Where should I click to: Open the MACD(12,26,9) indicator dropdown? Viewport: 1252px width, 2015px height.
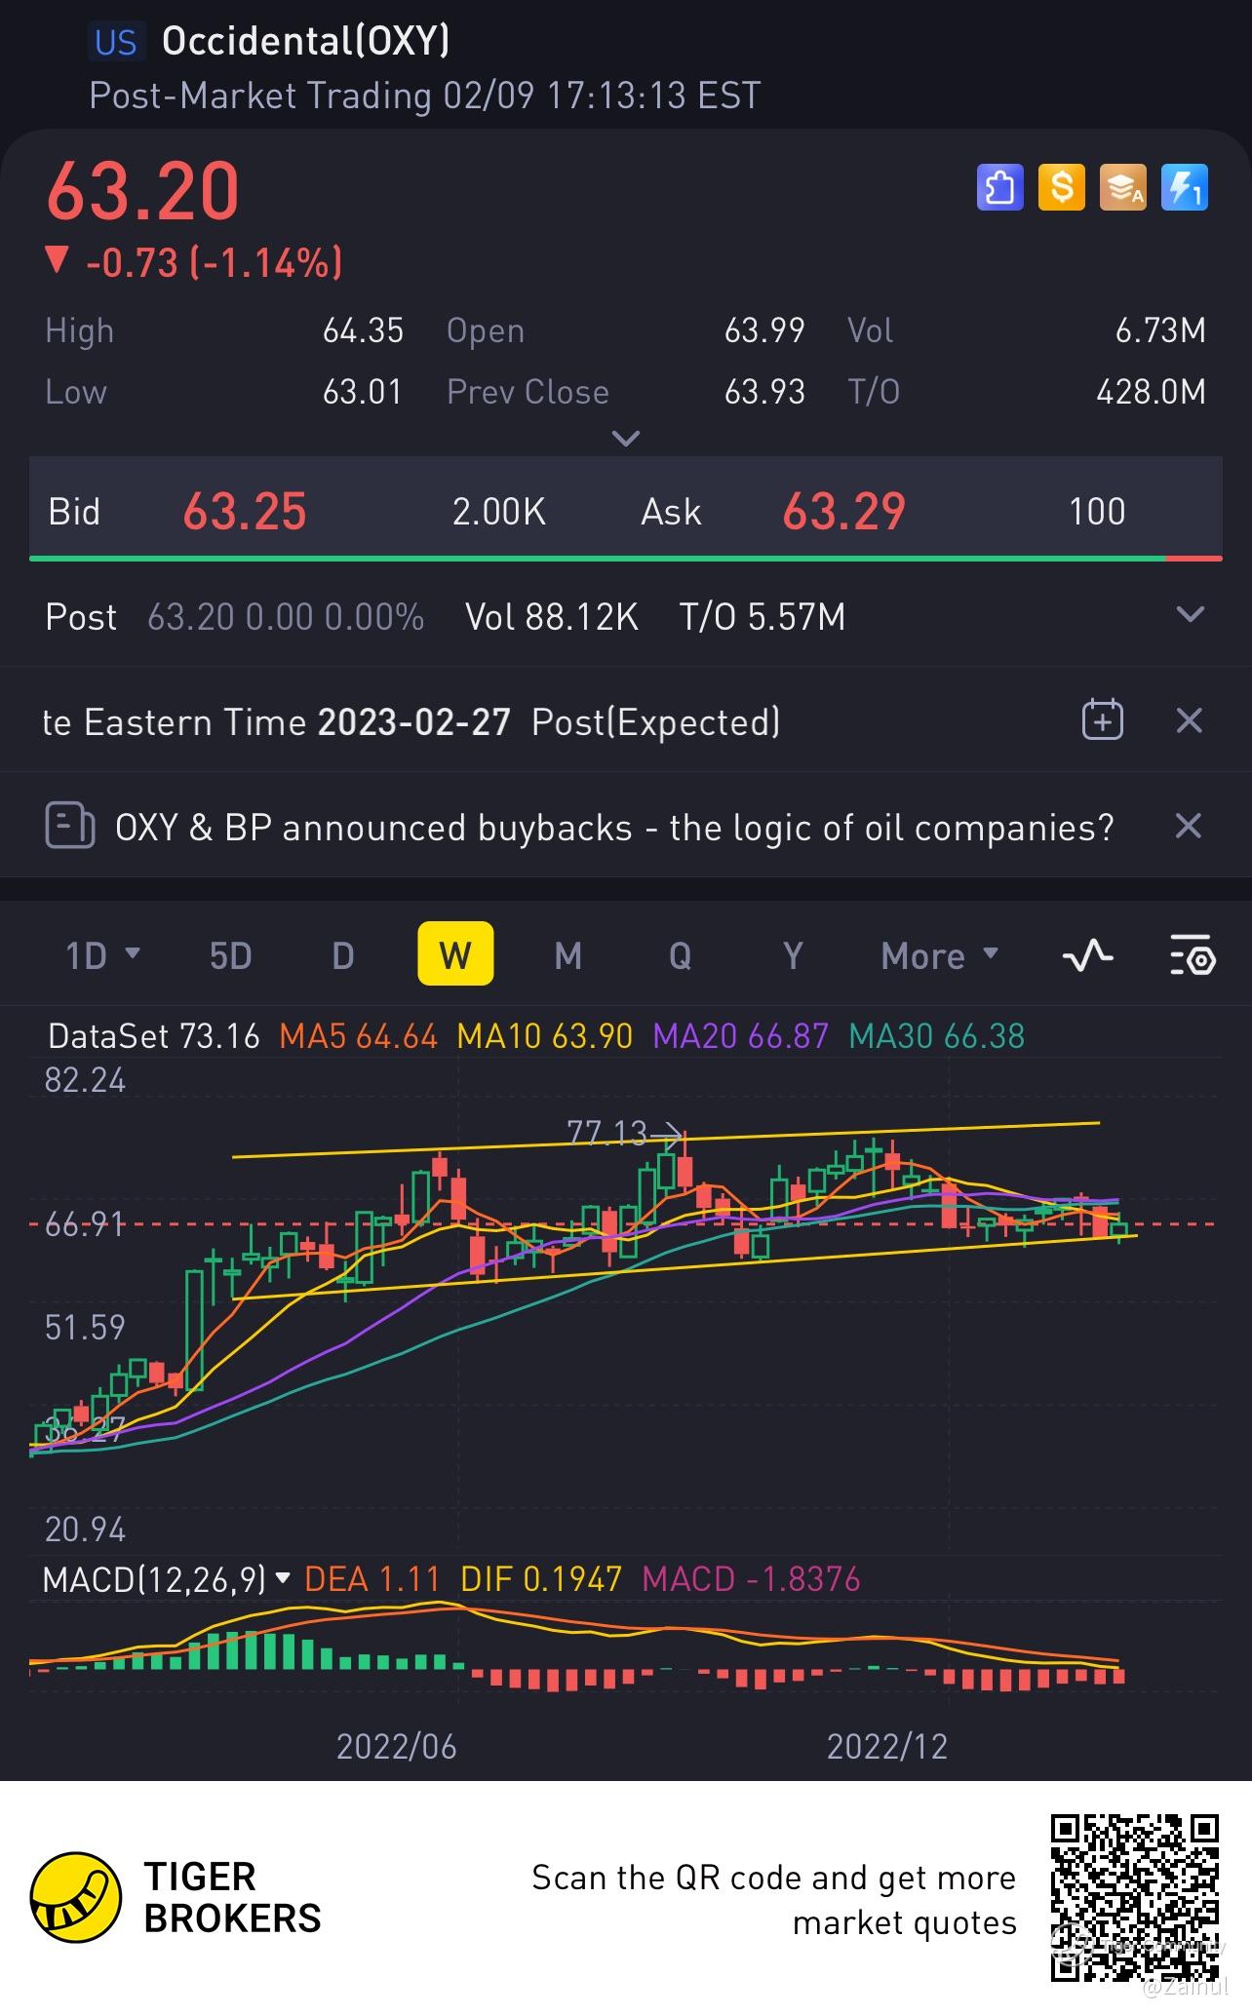click(x=167, y=1578)
